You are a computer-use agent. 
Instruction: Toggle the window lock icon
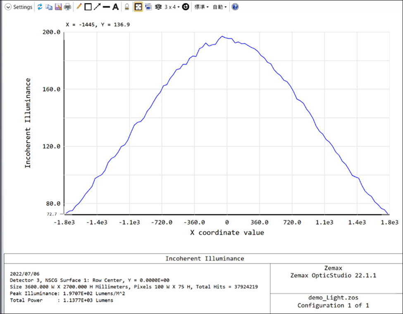coord(127,7)
